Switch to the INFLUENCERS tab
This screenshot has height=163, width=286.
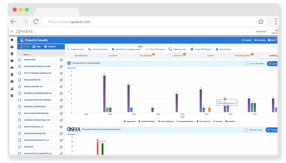[x=146, y=55]
